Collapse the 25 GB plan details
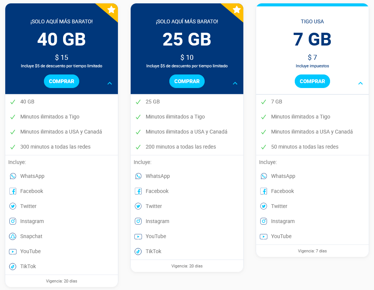The height and width of the screenshot is (290, 374). pyautogui.click(x=235, y=83)
